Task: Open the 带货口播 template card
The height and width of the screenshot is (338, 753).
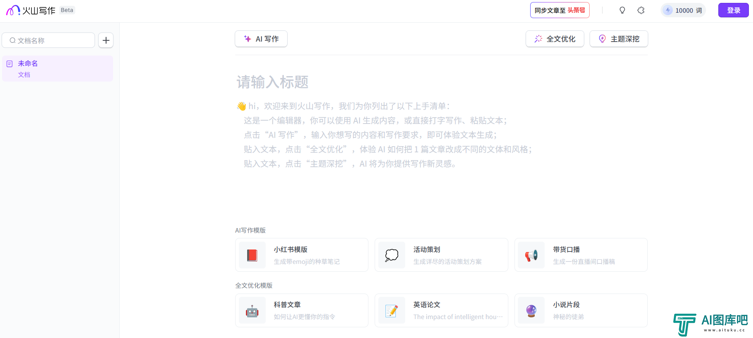Action: (x=581, y=255)
